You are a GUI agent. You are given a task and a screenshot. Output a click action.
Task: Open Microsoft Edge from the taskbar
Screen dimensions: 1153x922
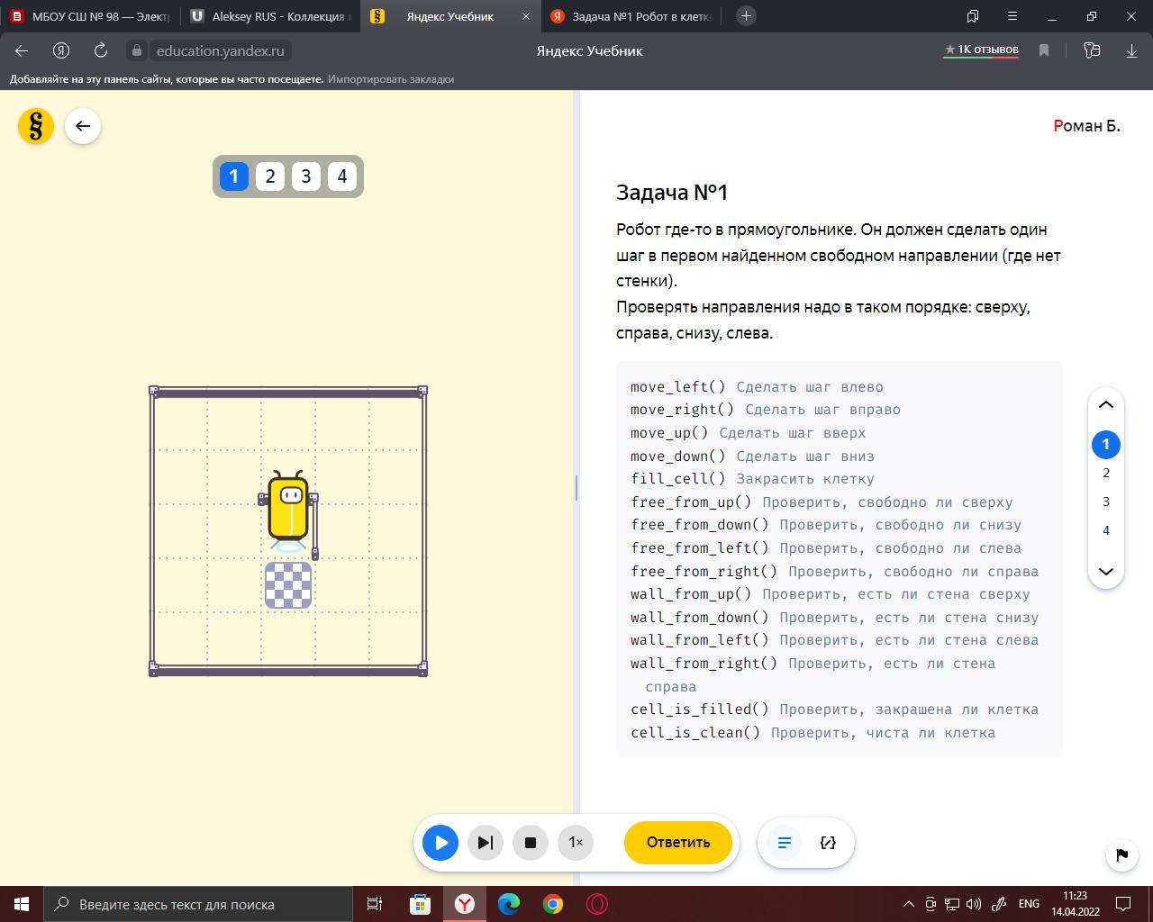point(509,904)
